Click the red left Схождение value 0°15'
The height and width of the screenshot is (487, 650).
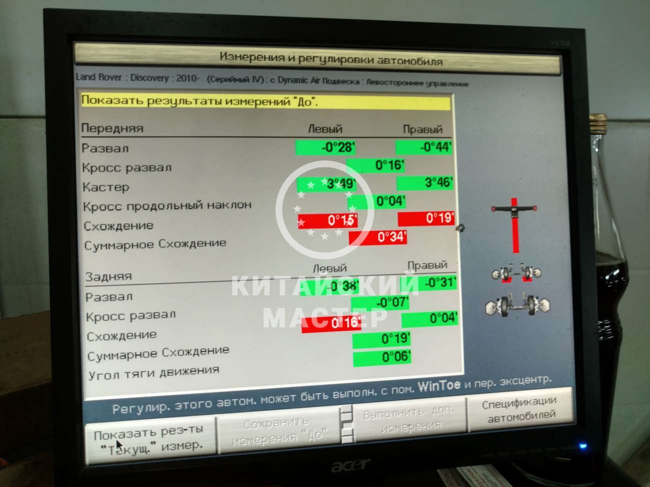point(327,219)
